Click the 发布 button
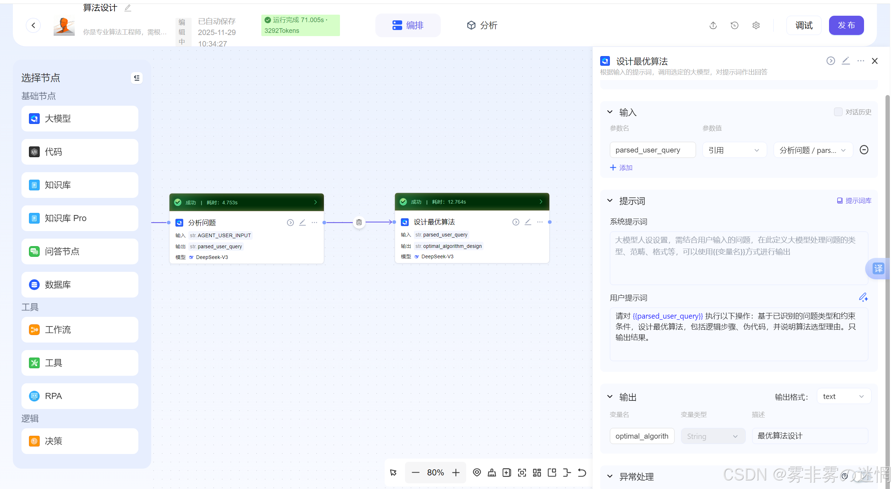The width and height of the screenshot is (893, 489). tap(846, 25)
